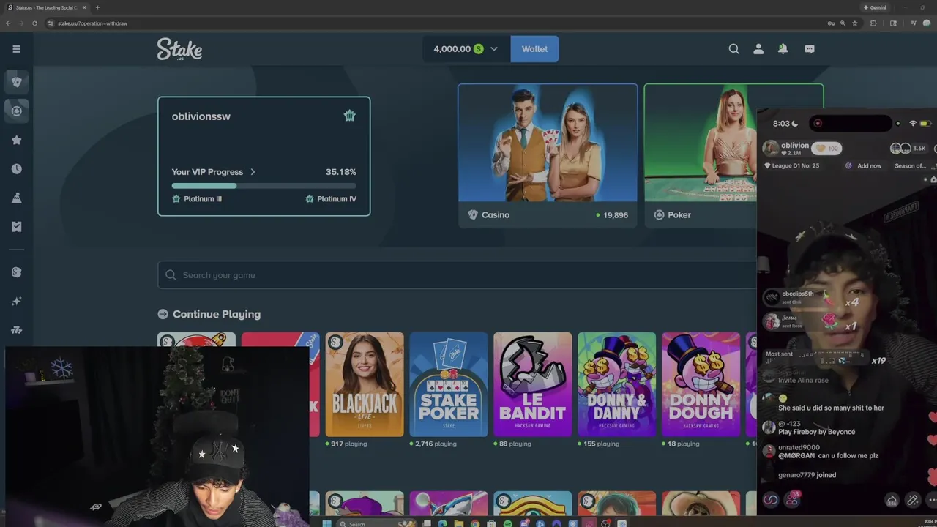Tap the Season of... banner

coord(910,166)
